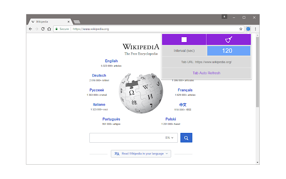
Task: Open the 中文 Wikipedia link
Action: (183, 105)
